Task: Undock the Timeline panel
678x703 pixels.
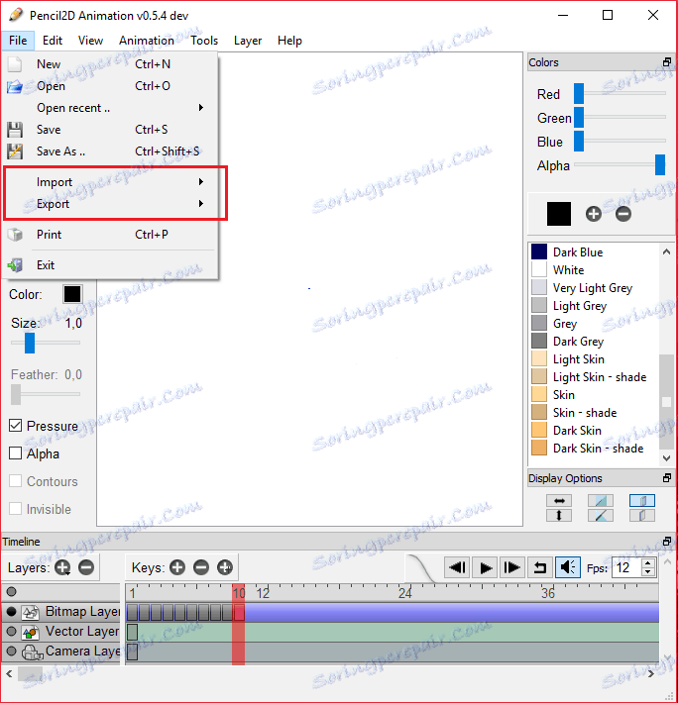Action: click(667, 542)
